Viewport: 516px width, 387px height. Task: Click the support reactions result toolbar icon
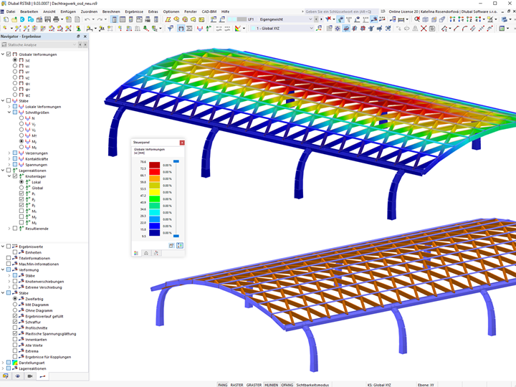click(209, 28)
